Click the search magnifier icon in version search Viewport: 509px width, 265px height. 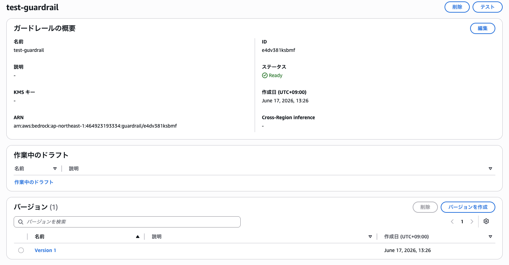click(21, 222)
